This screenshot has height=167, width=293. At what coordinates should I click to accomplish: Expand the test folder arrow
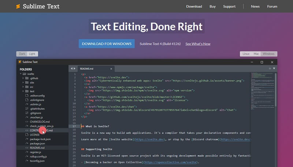pos(23,91)
